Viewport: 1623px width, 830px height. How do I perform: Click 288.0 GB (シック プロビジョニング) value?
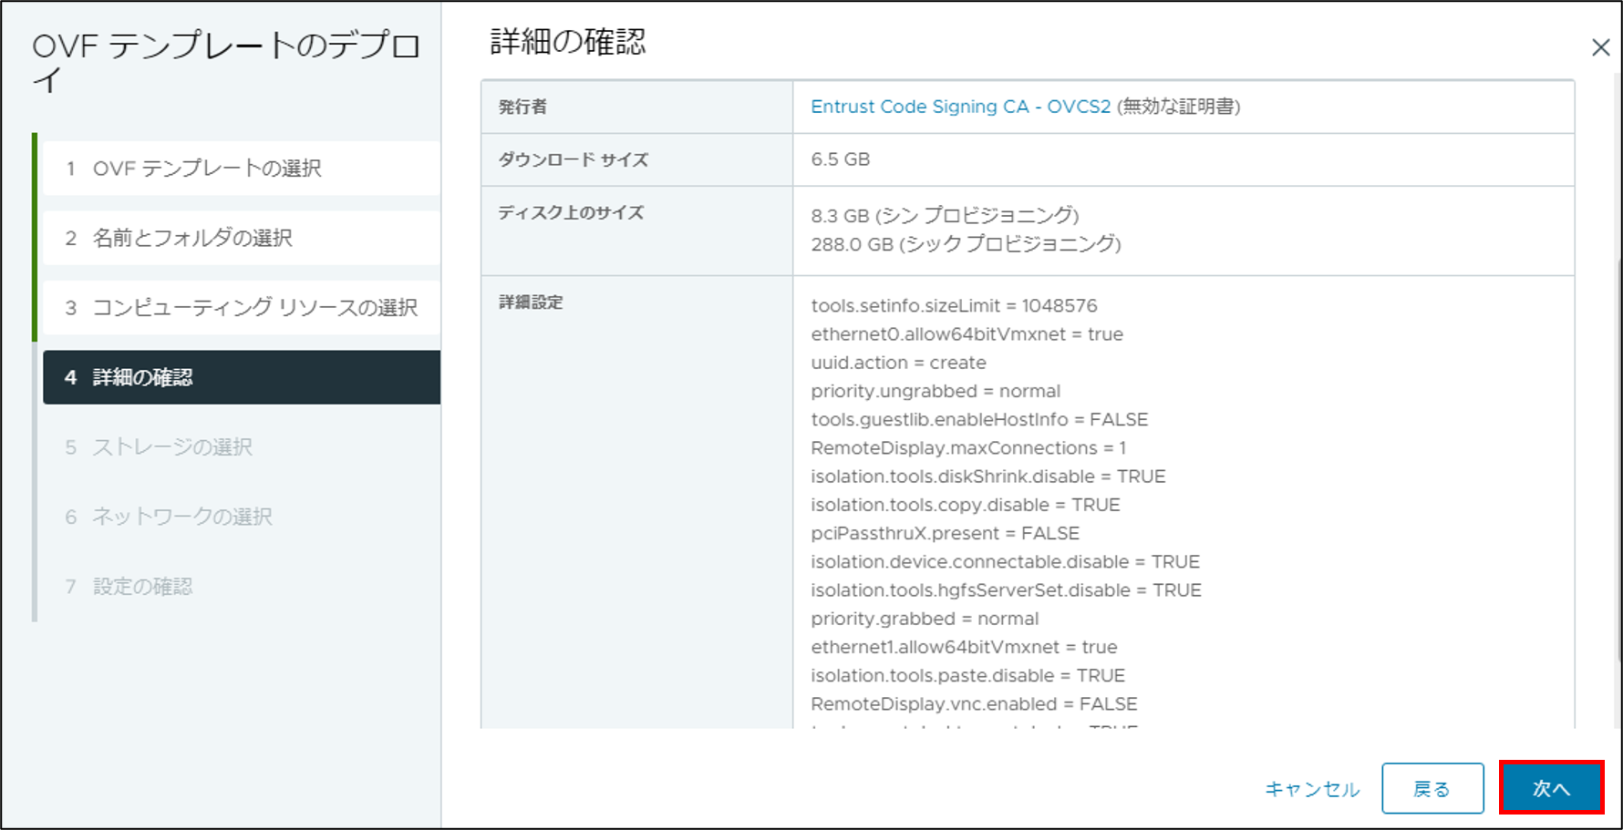point(966,244)
